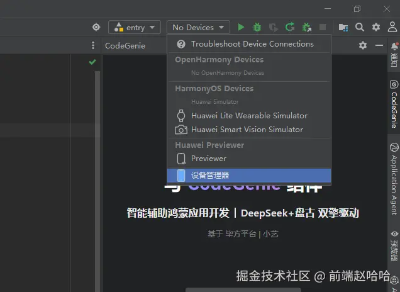Start debugging with the green bug icon
400x292 pixels.
257,27
